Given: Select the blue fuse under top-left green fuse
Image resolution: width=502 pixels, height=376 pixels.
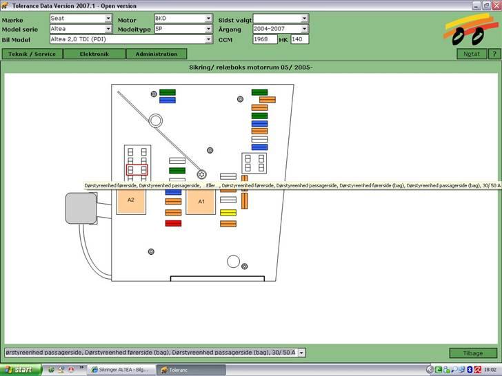Looking at the screenshot, I should click(168, 100).
